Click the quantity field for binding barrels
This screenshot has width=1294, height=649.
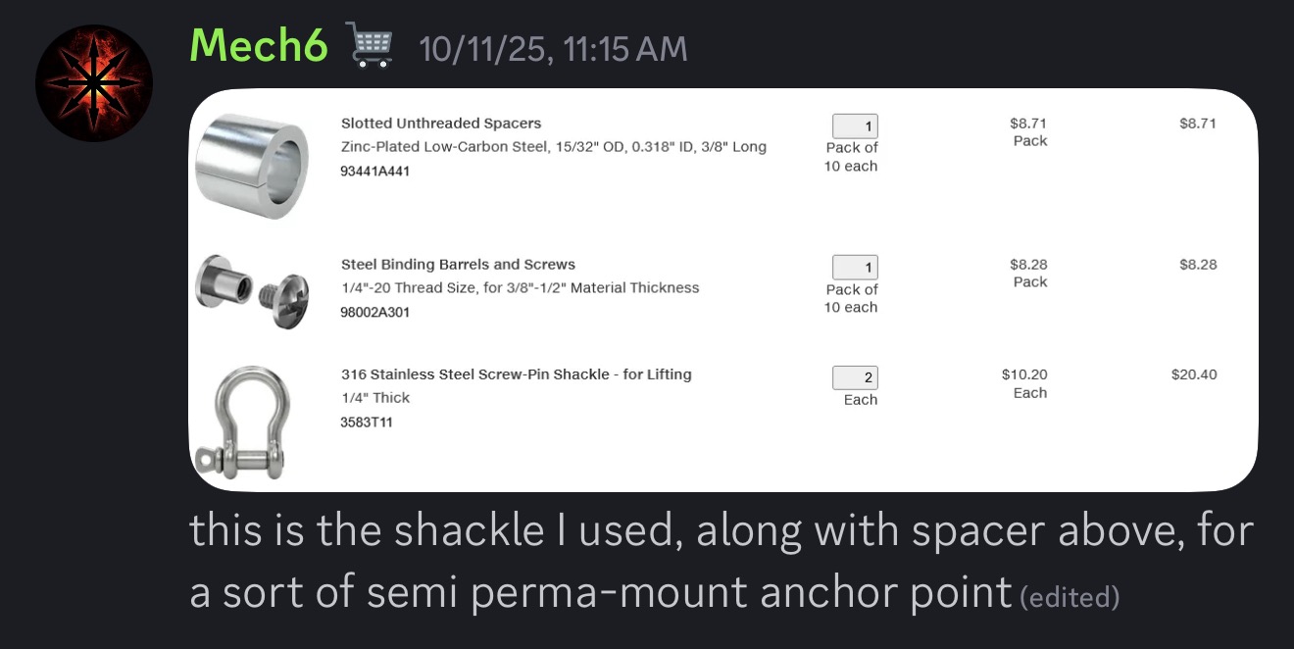coord(855,267)
